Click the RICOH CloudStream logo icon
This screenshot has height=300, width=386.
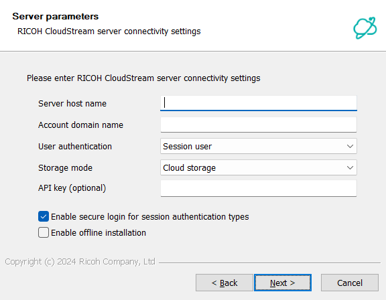[x=365, y=27]
